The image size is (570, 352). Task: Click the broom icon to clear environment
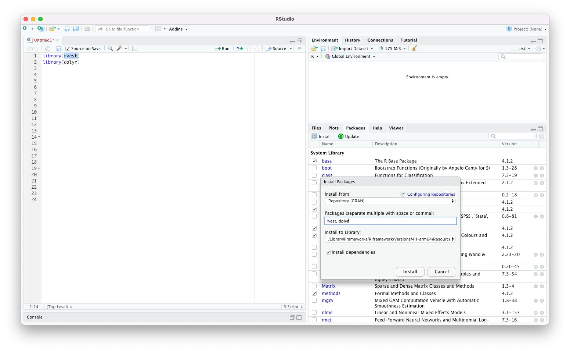click(x=414, y=49)
